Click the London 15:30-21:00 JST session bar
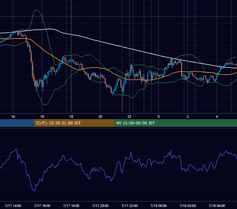This screenshot has height=209, width=237. [x=74, y=123]
